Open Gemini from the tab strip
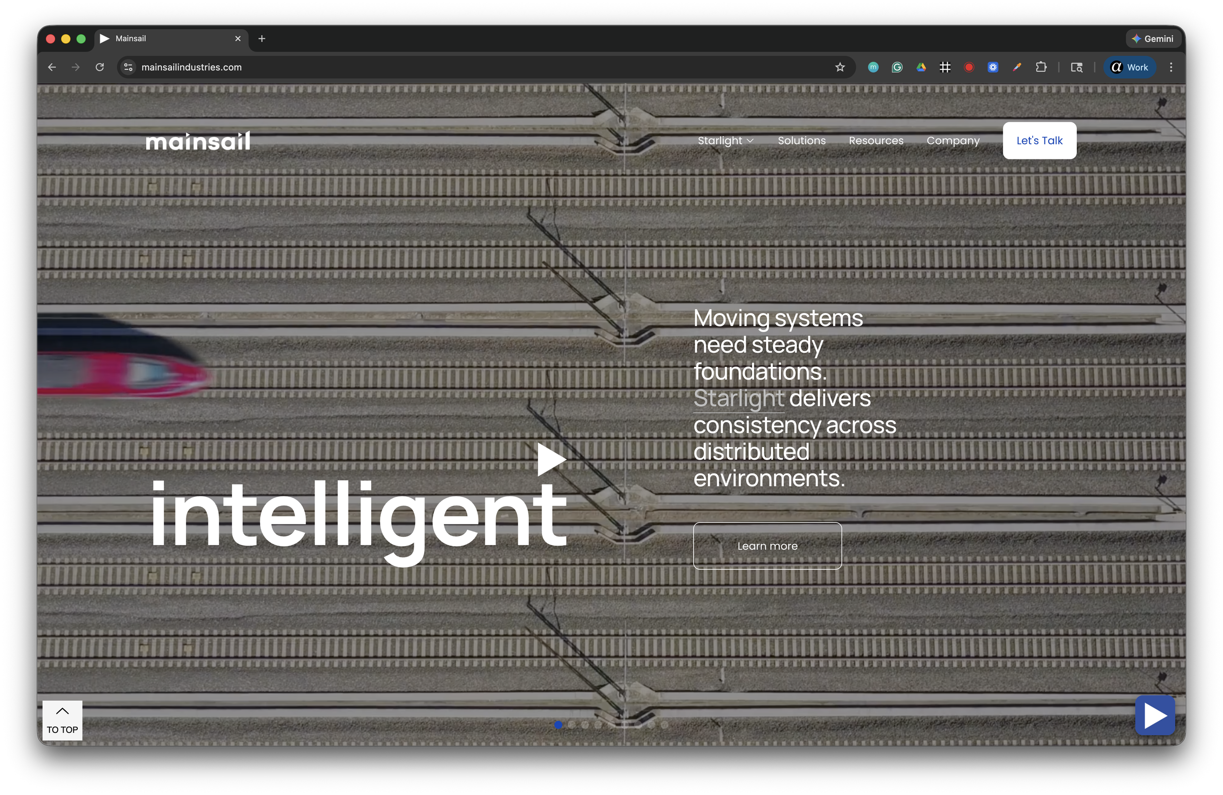The height and width of the screenshot is (795, 1223). pos(1153,39)
